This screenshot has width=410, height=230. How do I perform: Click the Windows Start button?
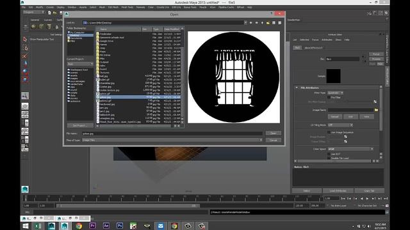point(26,226)
